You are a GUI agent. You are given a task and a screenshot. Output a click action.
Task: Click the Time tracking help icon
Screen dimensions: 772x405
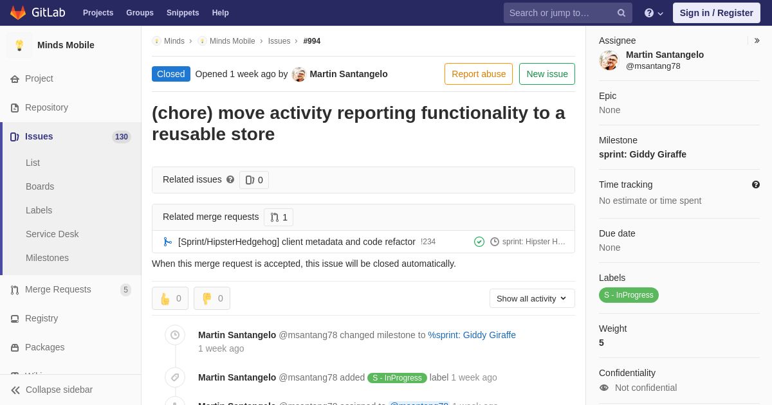pos(755,184)
